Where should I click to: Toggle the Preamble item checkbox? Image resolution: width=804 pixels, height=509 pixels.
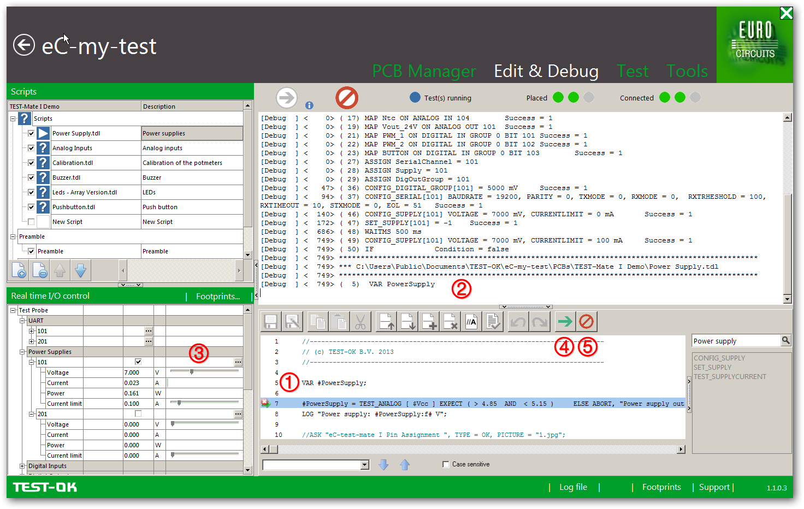[x=31, y=251]
